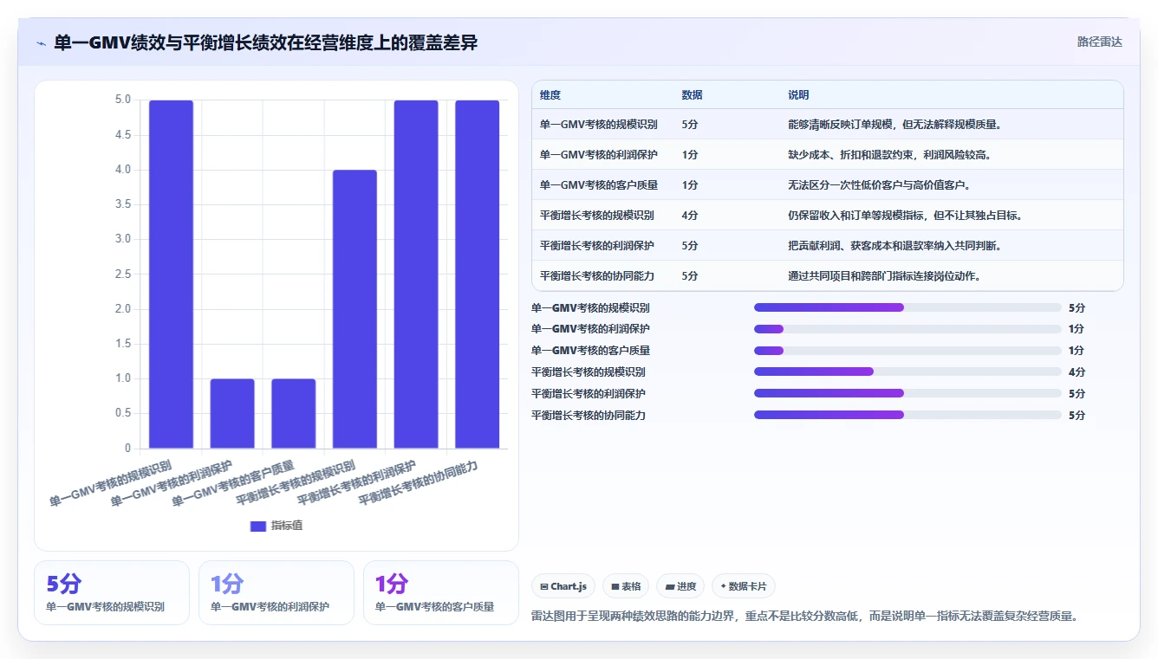
Task: Click description 无法区分一次性低价客户与高价值客户
Action: (x=879, y=185)
